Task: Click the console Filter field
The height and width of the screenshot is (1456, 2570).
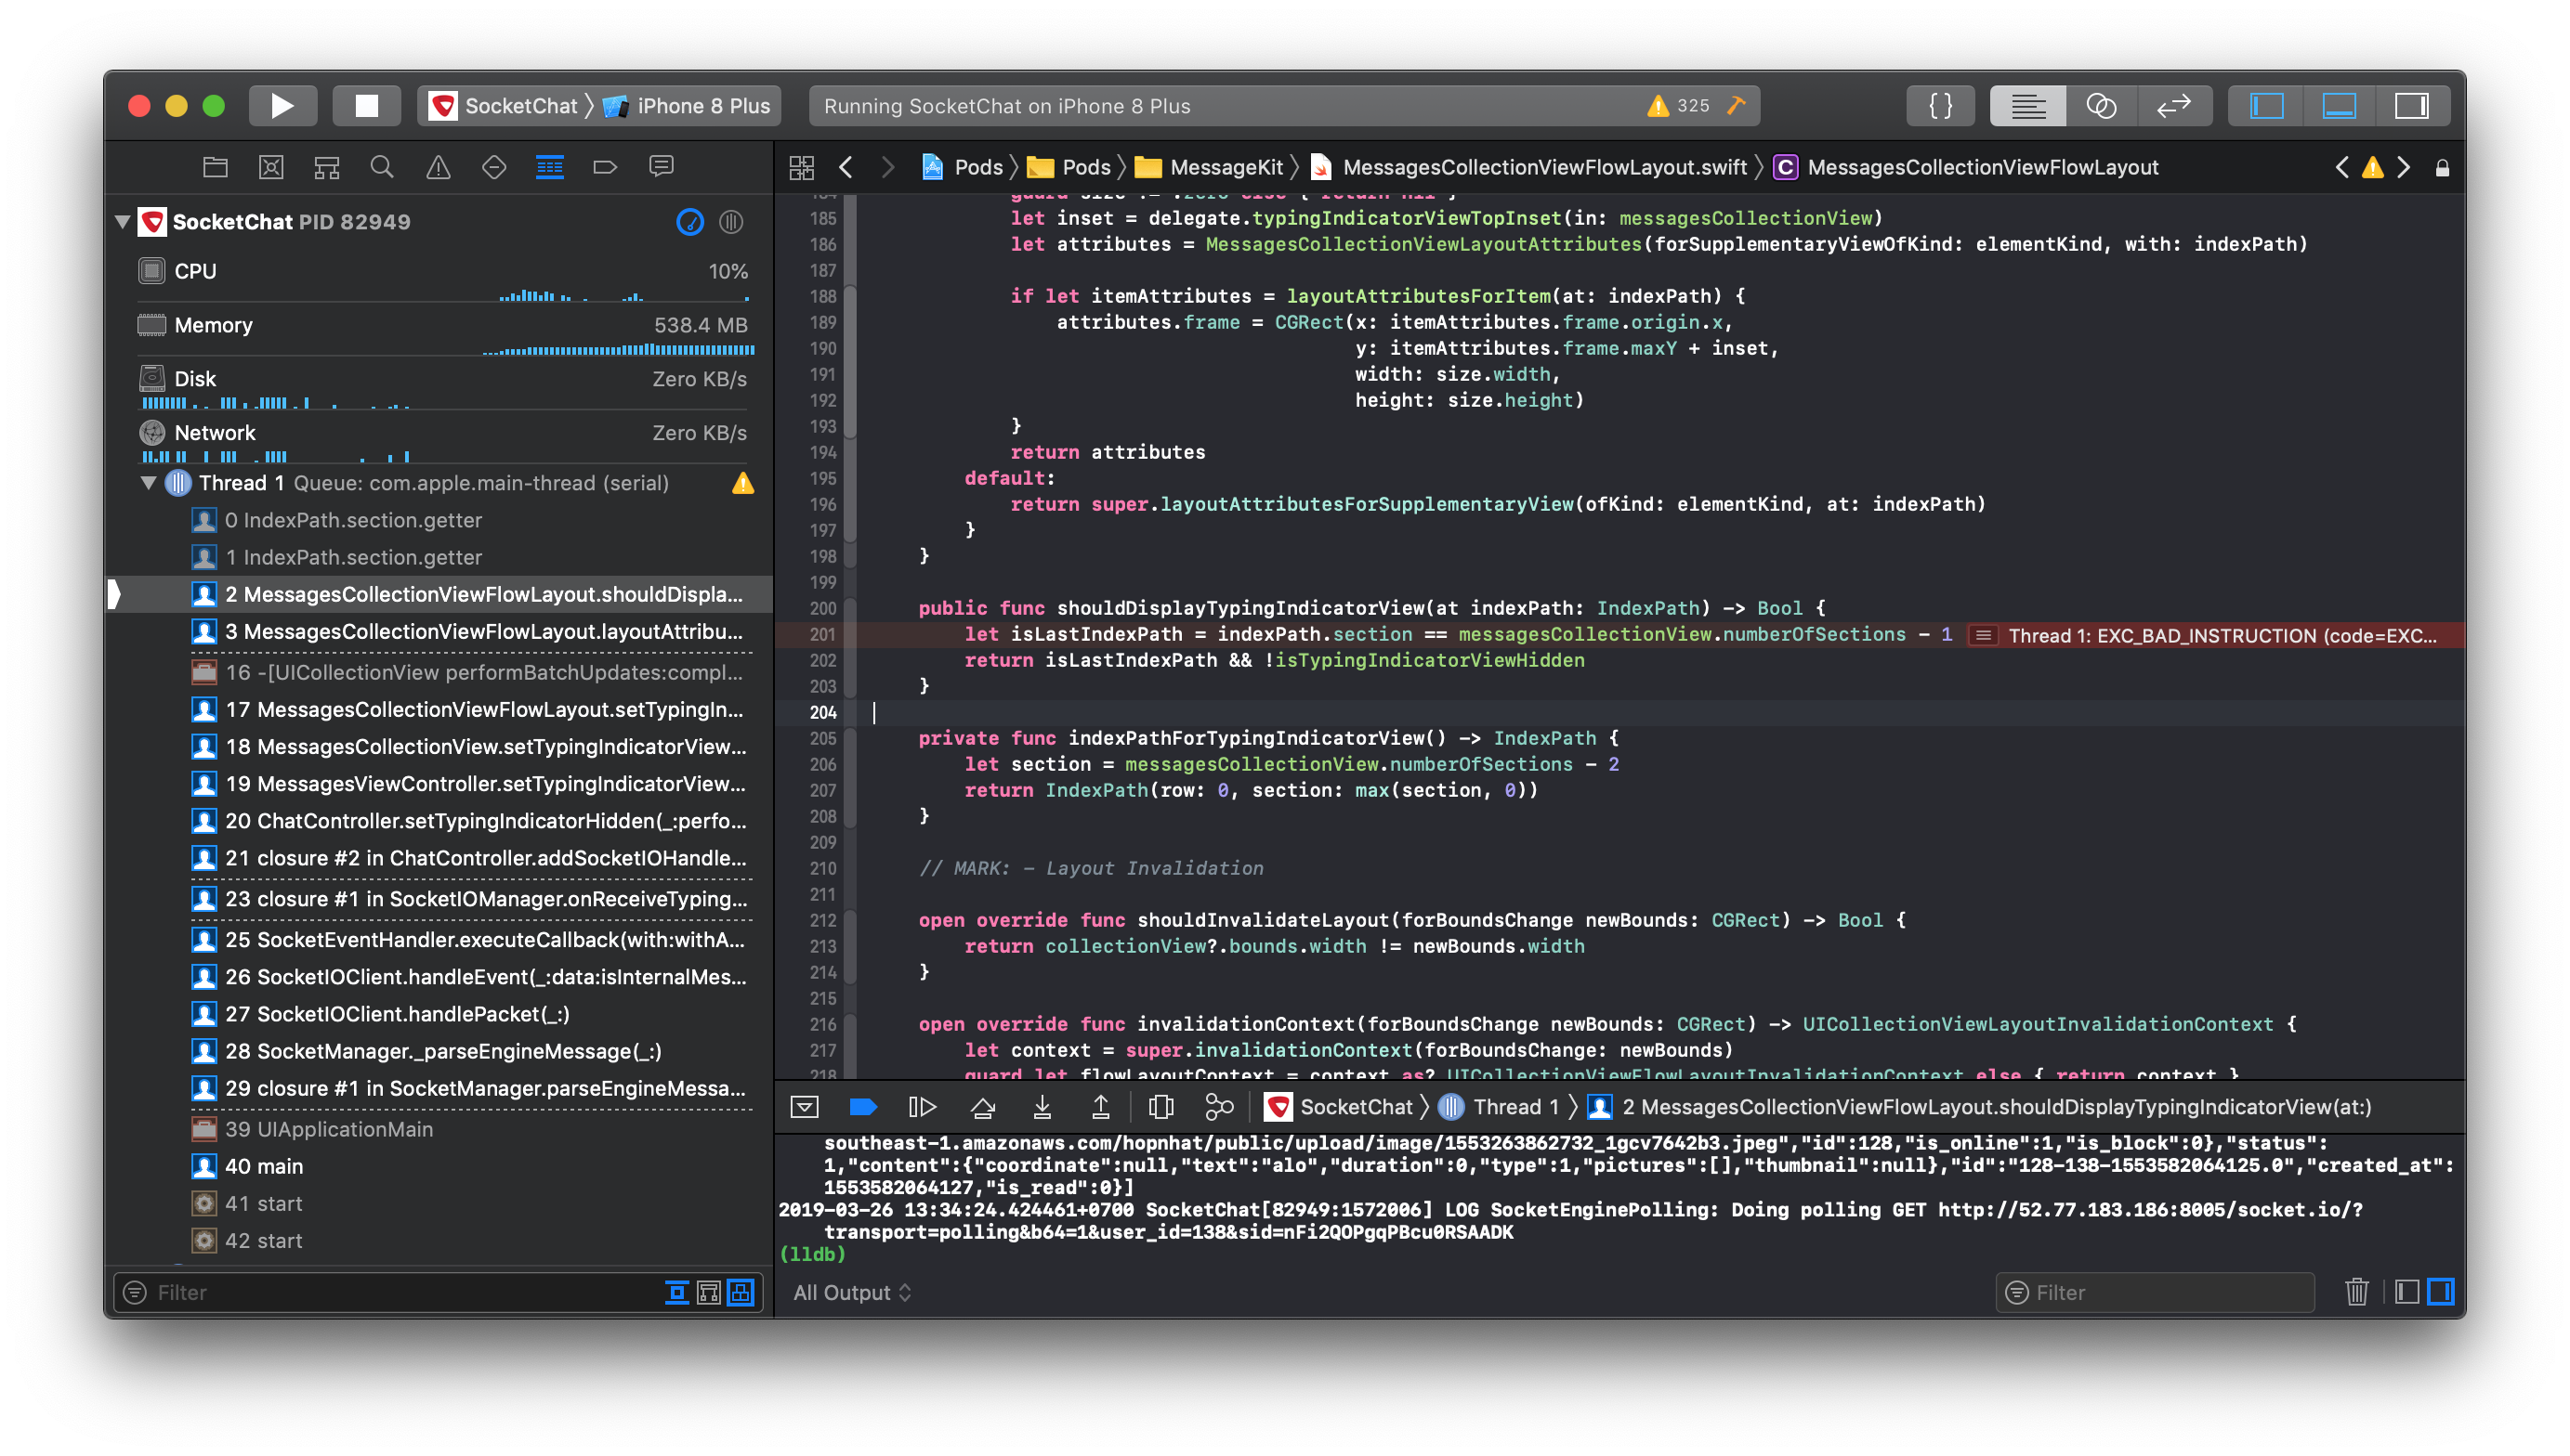Action: tap(2155, 1292)
